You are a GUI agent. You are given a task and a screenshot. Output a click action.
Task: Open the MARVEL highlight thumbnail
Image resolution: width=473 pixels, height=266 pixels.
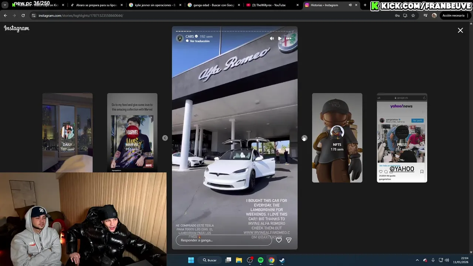[132, 133]
